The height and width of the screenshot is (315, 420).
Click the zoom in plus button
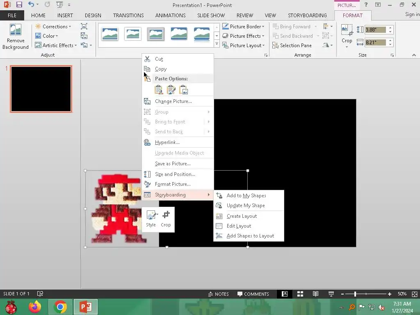(390, 294)
